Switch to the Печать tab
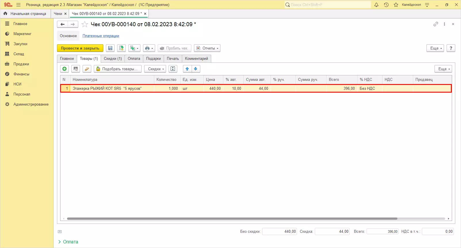 [173, 59]
